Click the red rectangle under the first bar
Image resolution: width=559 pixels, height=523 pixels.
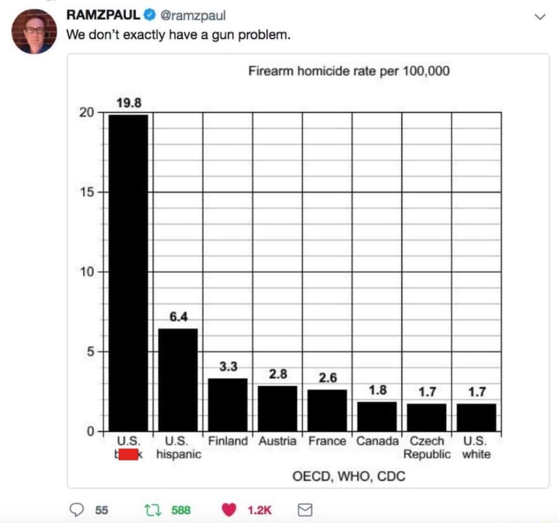pos(128,455)
